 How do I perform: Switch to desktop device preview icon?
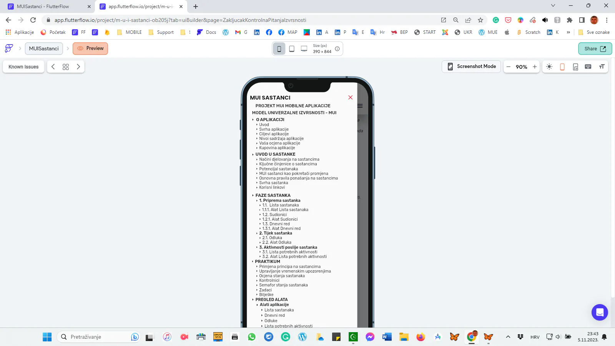point(304,49)
